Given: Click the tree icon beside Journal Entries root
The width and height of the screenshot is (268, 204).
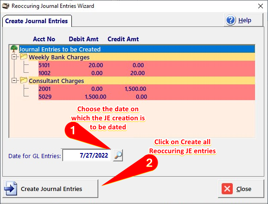Looking at the screenshot, I should tap(14, 49).
